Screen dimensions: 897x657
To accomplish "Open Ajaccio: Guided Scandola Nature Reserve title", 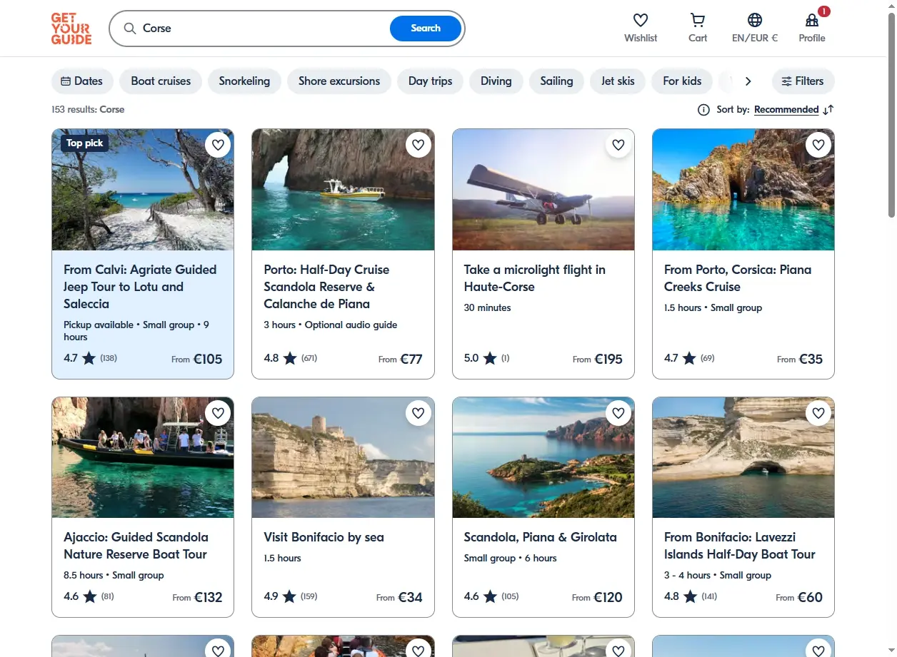I will coord(136,546).
